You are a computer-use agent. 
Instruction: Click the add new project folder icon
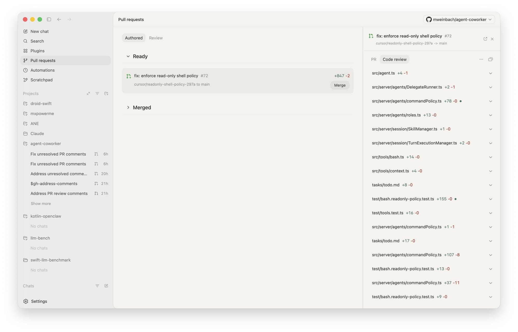[x=106, y=93]
